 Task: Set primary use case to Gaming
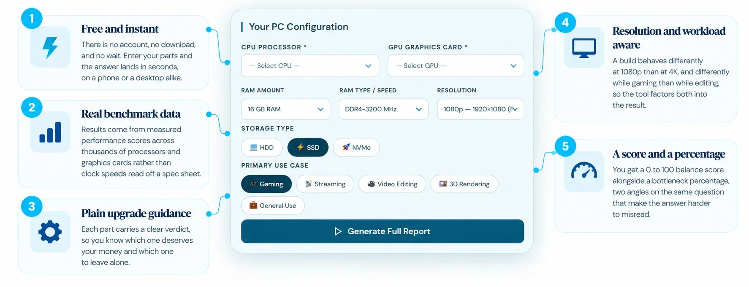pos(266,184)
